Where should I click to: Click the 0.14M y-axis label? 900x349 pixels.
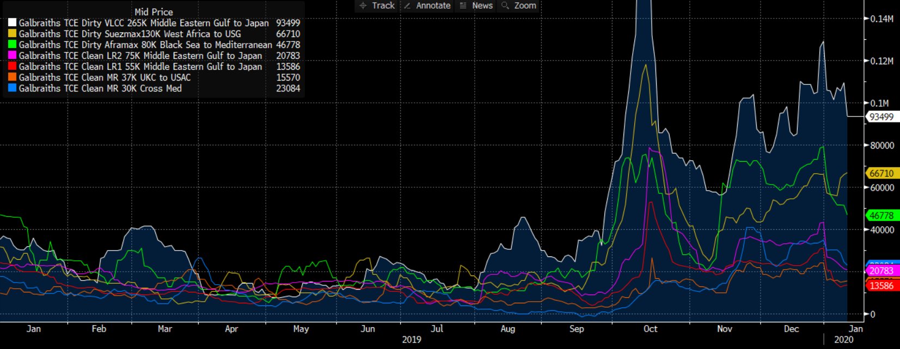pyautogui.click(x=881, y=19)
